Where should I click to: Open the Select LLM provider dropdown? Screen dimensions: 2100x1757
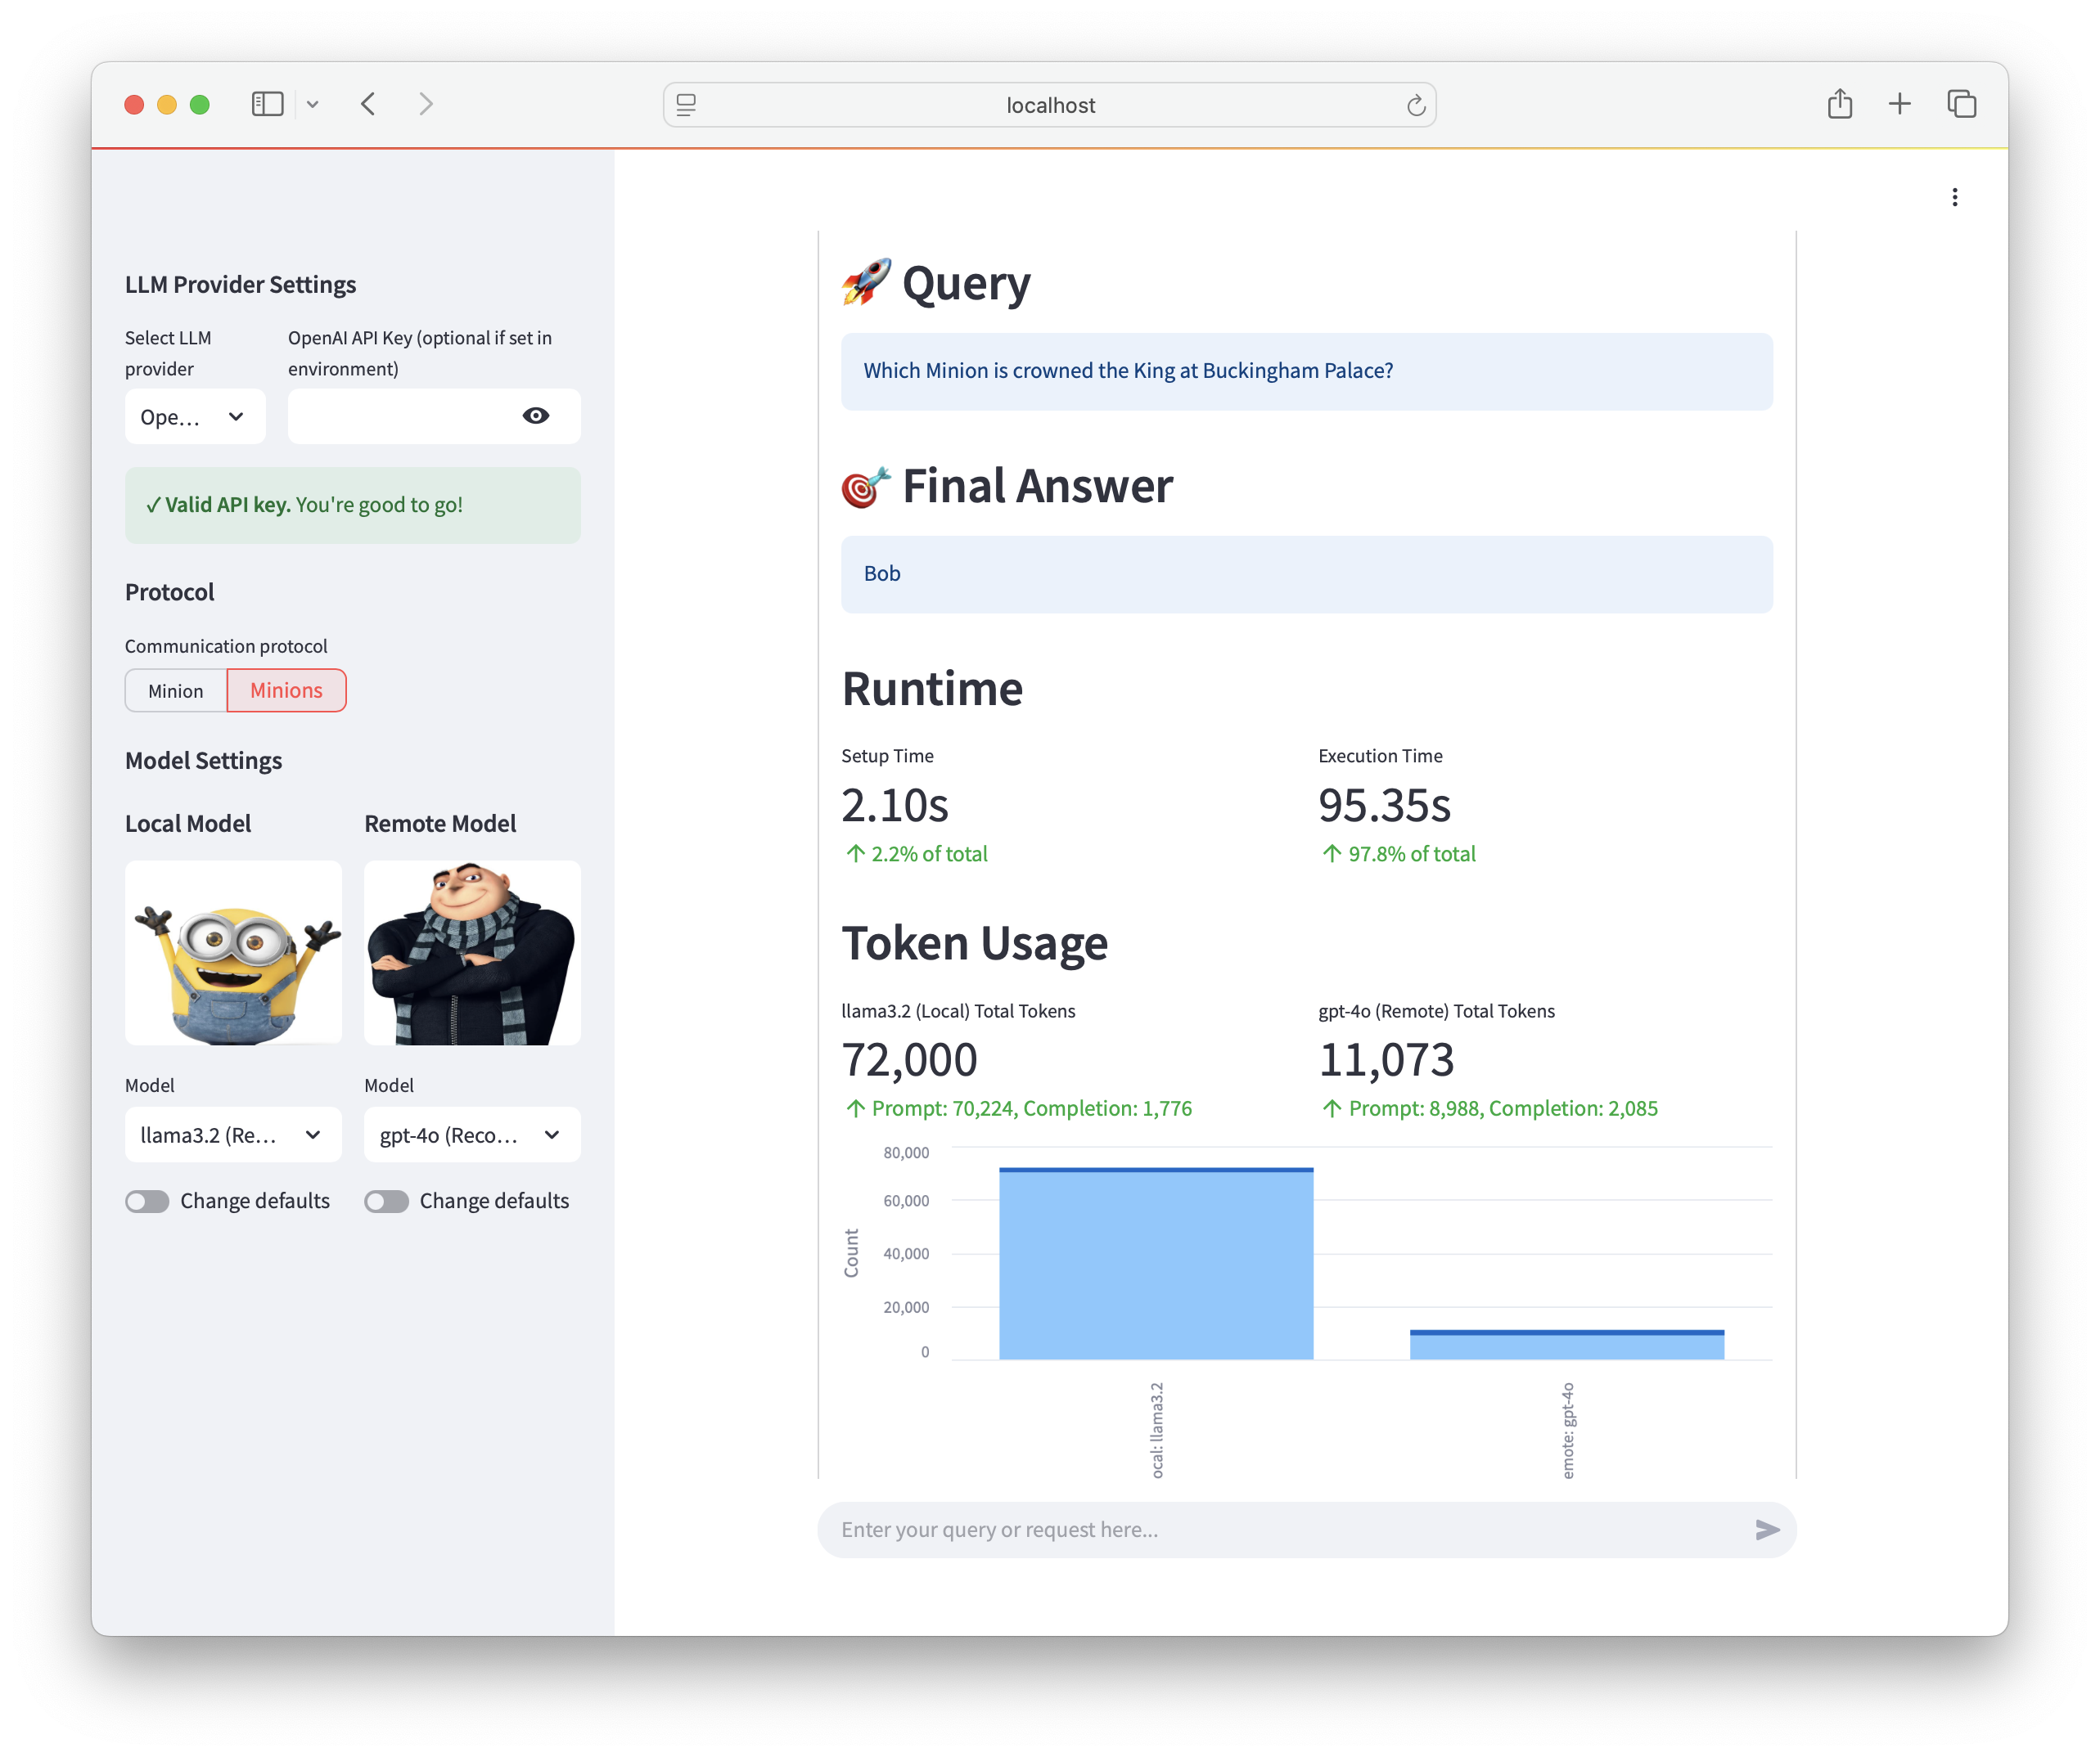195,417
